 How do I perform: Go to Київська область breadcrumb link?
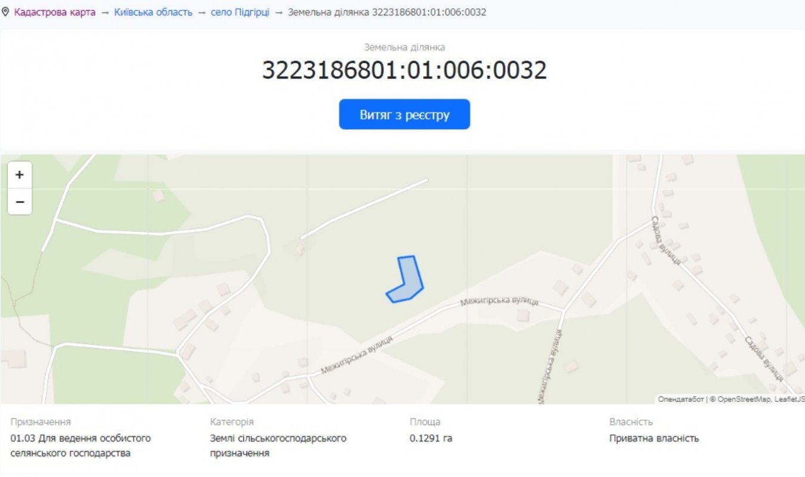pyautogui.click(x=153, y=12)
